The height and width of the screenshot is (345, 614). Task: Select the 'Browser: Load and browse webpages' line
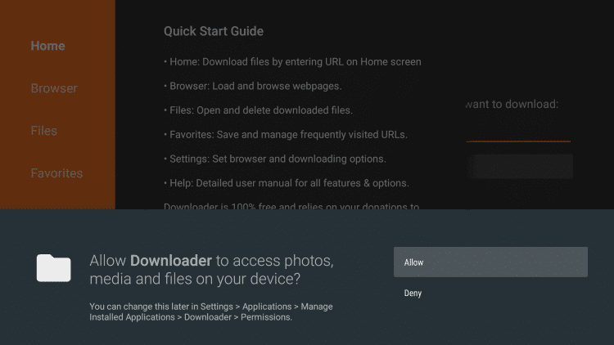pyautogui.click(x=253, y=86)
